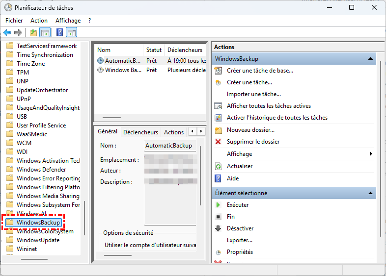
Task: Open the Fichier menu
Action: tap(14, 21)
